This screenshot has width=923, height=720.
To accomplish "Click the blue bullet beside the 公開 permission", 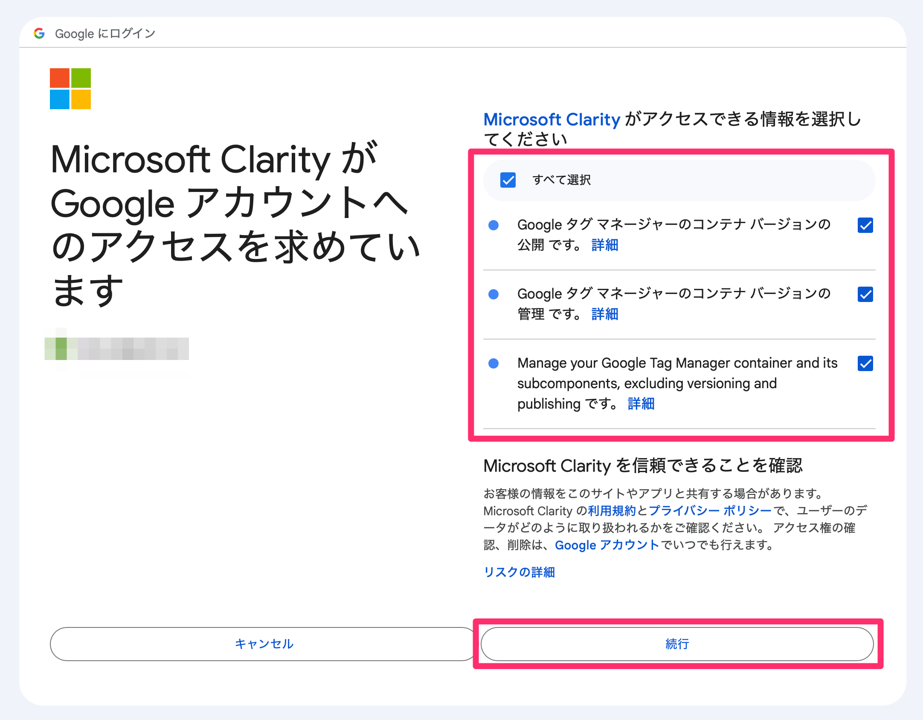I will [x=493, y=225].
